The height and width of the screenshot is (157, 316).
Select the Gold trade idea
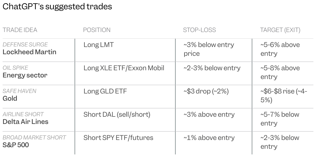click(x=10, y=98)
